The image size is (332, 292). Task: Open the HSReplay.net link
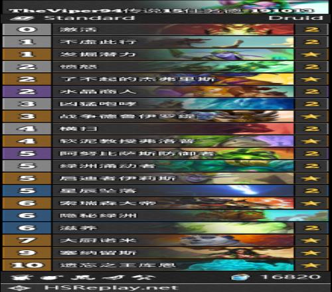point(112,288)
